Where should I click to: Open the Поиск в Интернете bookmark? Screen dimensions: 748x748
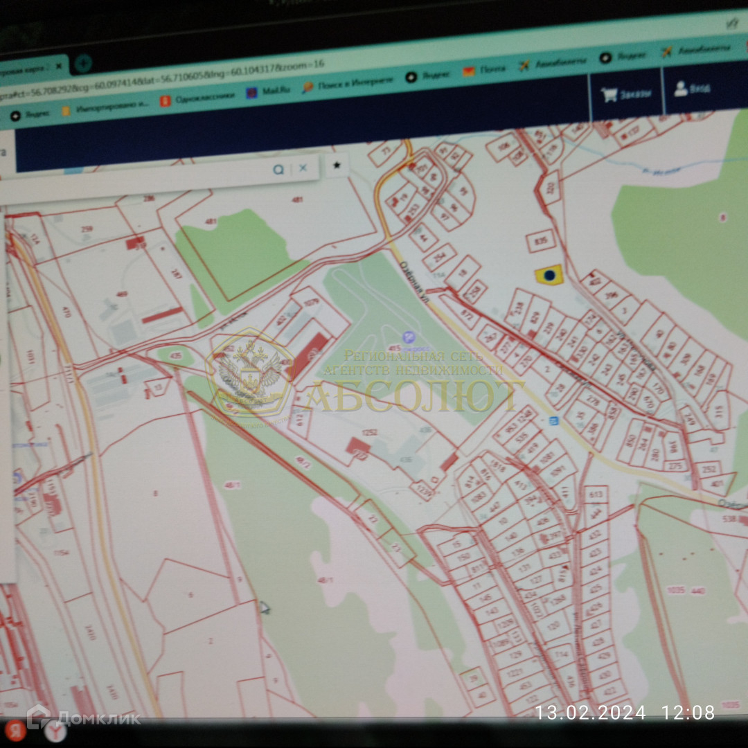[348, 84]
